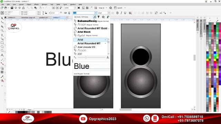Viewport: 221px width, 124px height.
Task: Toggle Underline formatting
Action: (x=125, y=13)
